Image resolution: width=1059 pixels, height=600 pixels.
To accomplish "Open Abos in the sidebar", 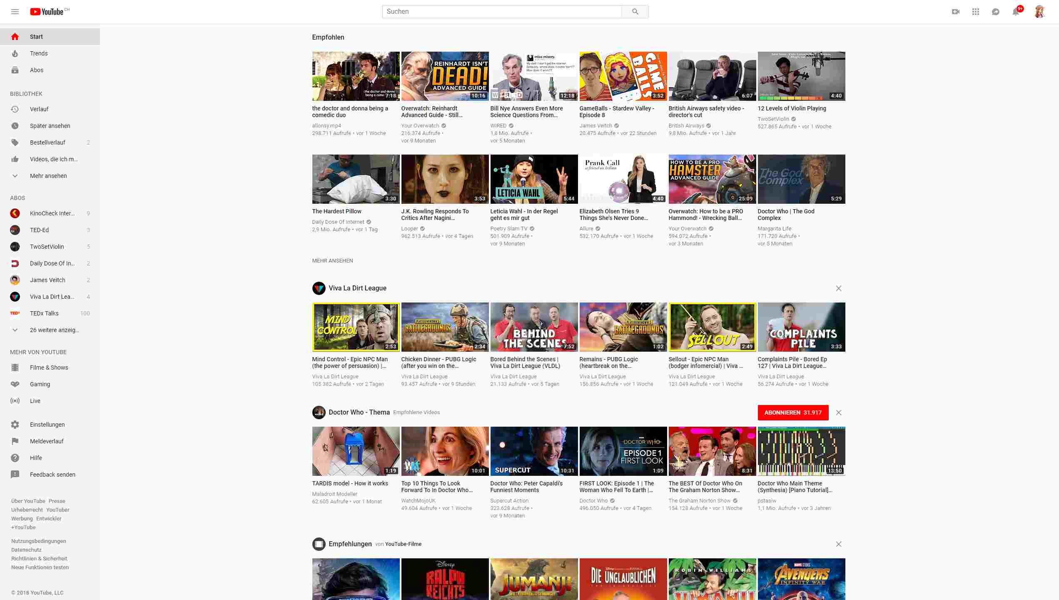I will (50, 70).
